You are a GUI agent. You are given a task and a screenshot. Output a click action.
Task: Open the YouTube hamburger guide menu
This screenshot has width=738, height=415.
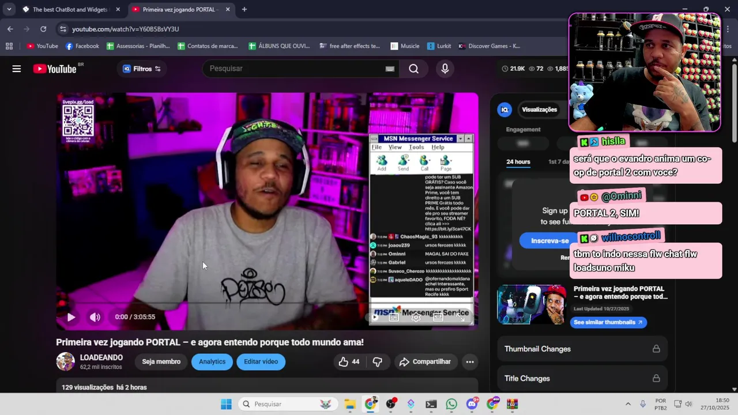17,69
